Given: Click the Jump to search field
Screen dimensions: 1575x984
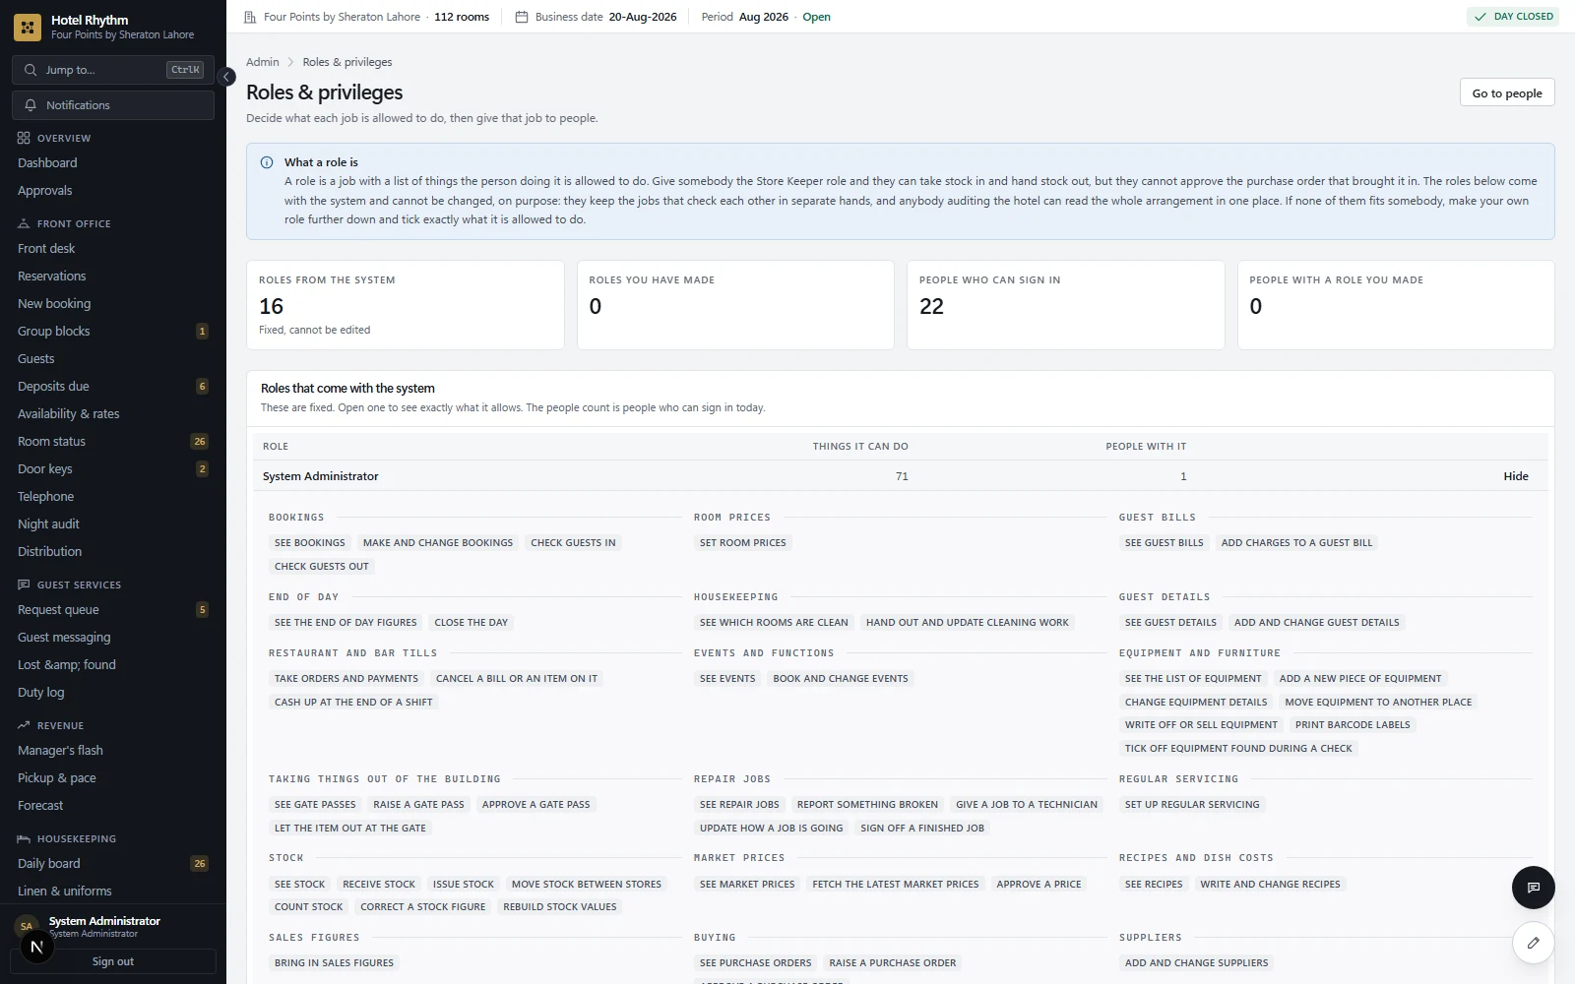Looking at the screenshot, I should (113, 70).
